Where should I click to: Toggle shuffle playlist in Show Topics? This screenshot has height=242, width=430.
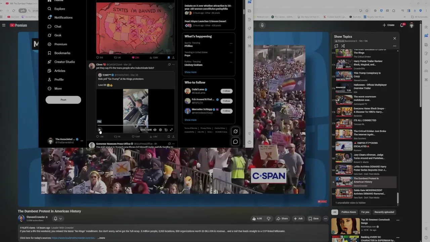pyautogui.click(x=343, y=46)
